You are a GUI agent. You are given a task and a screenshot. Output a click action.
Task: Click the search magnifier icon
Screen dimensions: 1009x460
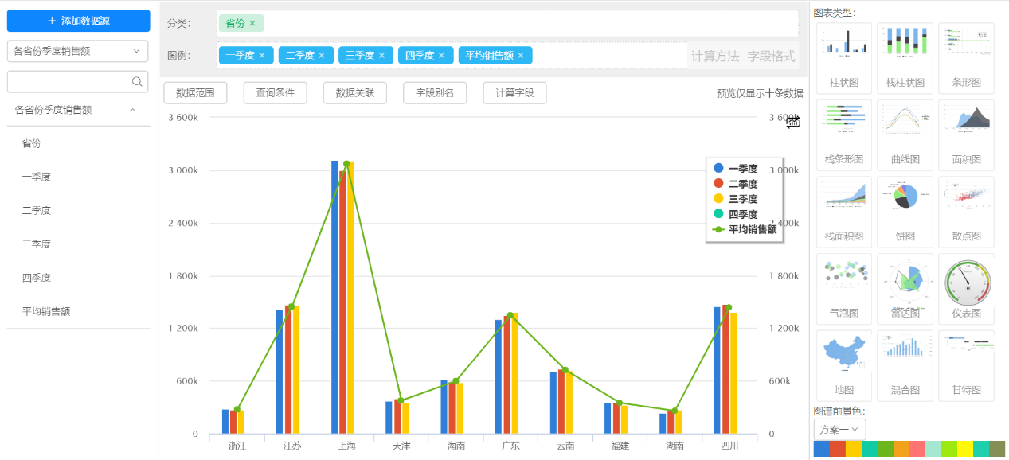pyautogui.click(x=137, y=81)
